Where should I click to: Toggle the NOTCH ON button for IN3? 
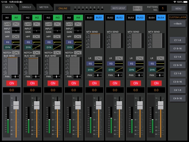pos(57,53)
